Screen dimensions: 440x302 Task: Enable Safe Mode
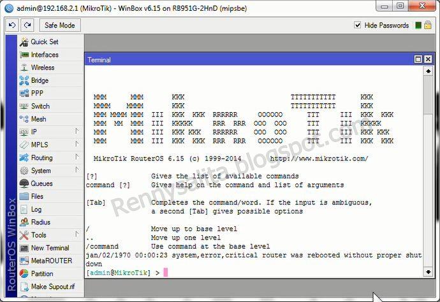(60, 25)
